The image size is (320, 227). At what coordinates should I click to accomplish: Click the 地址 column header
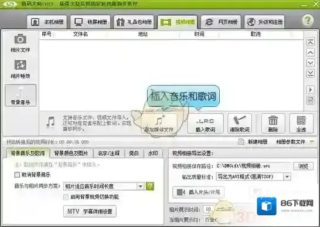point(142,34)
